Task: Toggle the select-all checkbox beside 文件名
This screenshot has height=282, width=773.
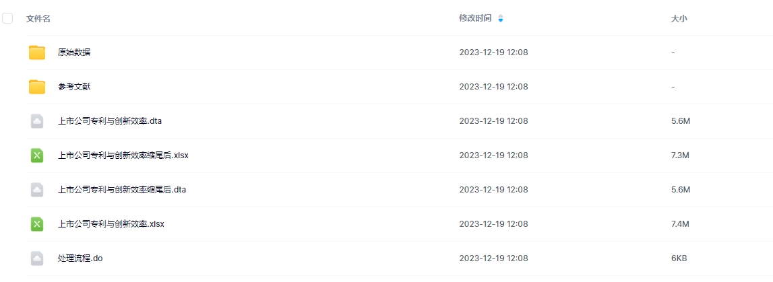Action: point(7,18)
